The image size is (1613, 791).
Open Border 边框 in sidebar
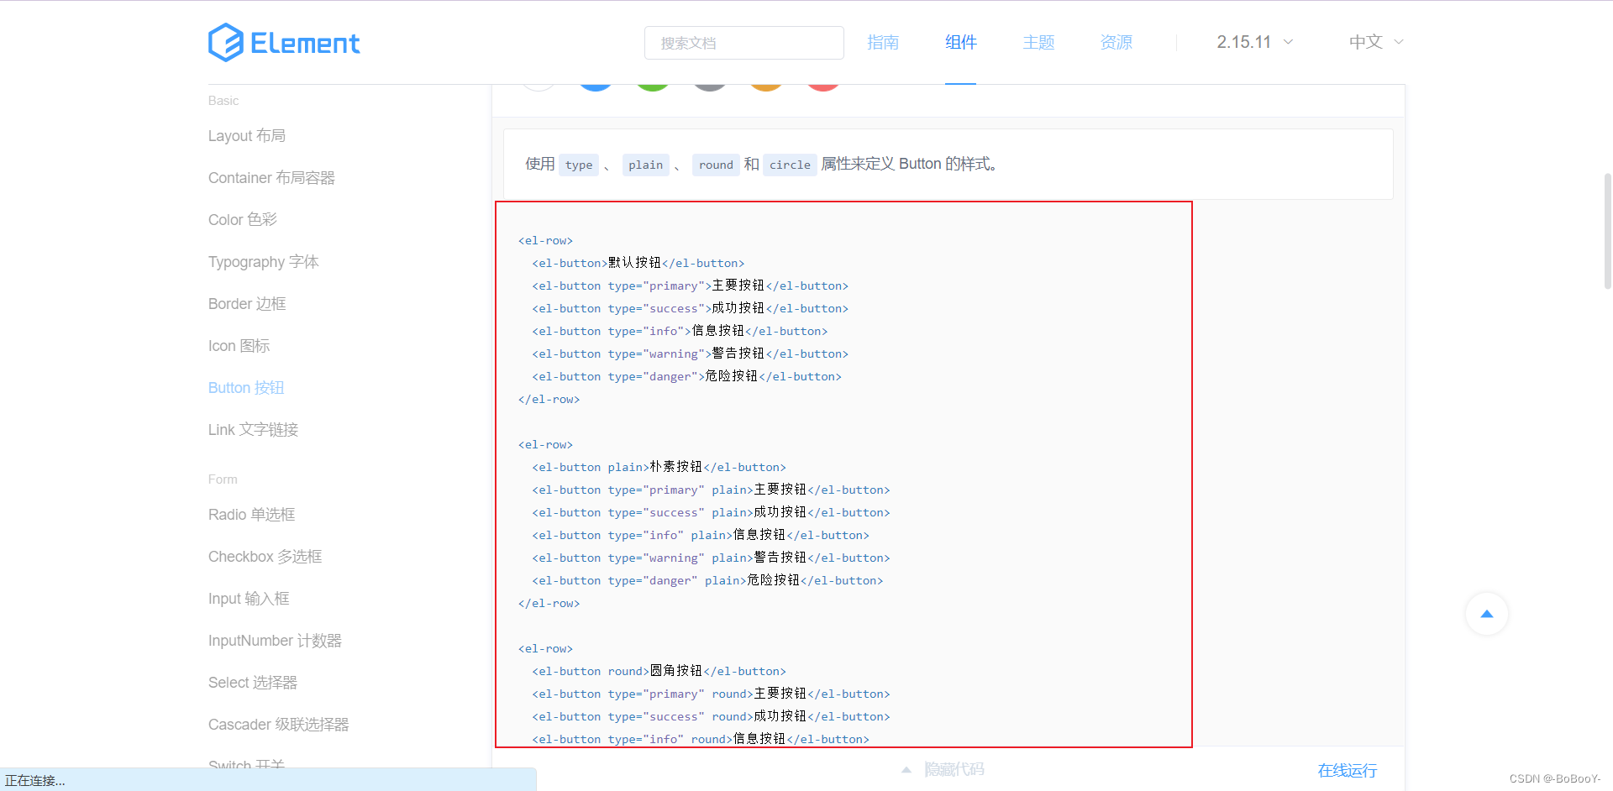[x=247, y=304]
